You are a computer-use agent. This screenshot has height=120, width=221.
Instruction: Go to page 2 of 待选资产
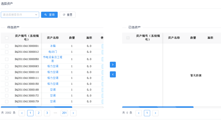tap(39, 113)
